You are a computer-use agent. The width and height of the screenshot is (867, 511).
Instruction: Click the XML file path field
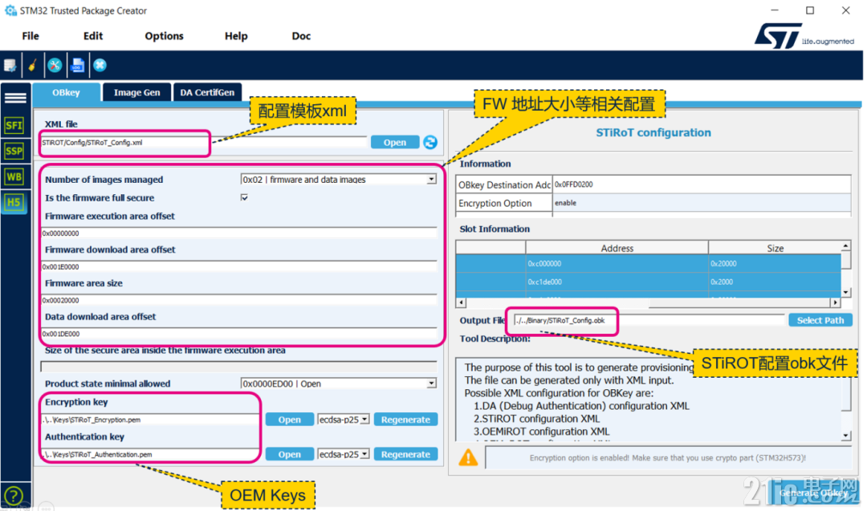pos(203,143)
